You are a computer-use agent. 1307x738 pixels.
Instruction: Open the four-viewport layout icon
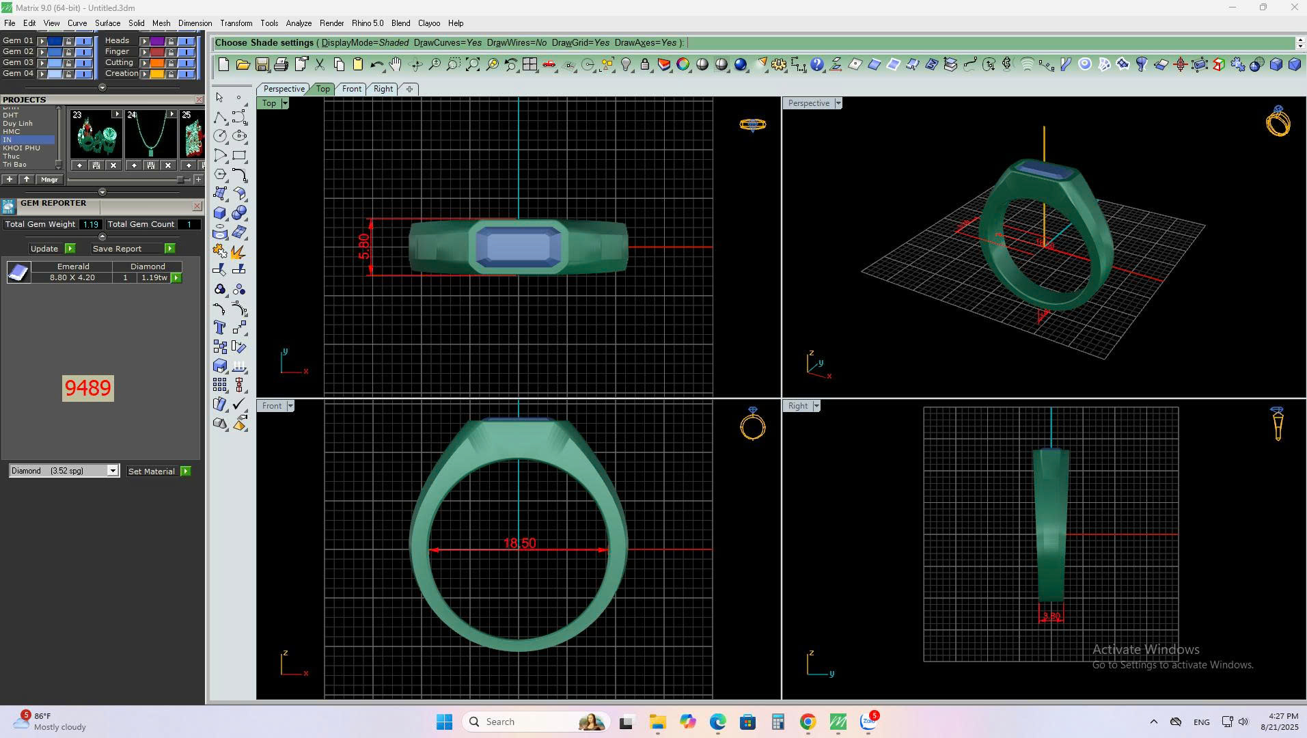(529, 65)
